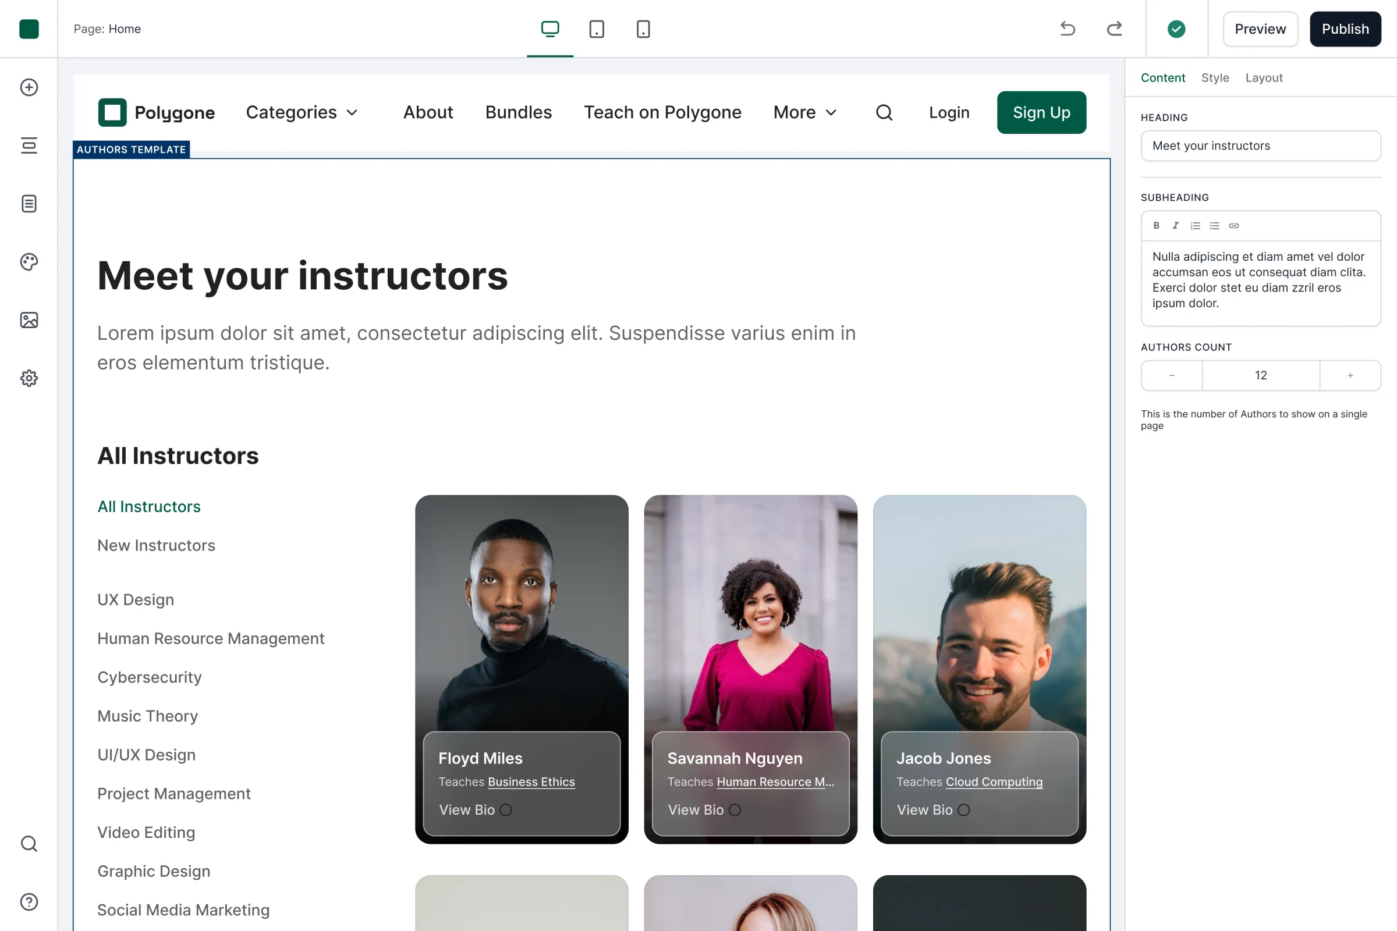This screenshot has height=931, width=1397.
Task: Select the All Instructors filter link
Action: click(x=149, y=506)
